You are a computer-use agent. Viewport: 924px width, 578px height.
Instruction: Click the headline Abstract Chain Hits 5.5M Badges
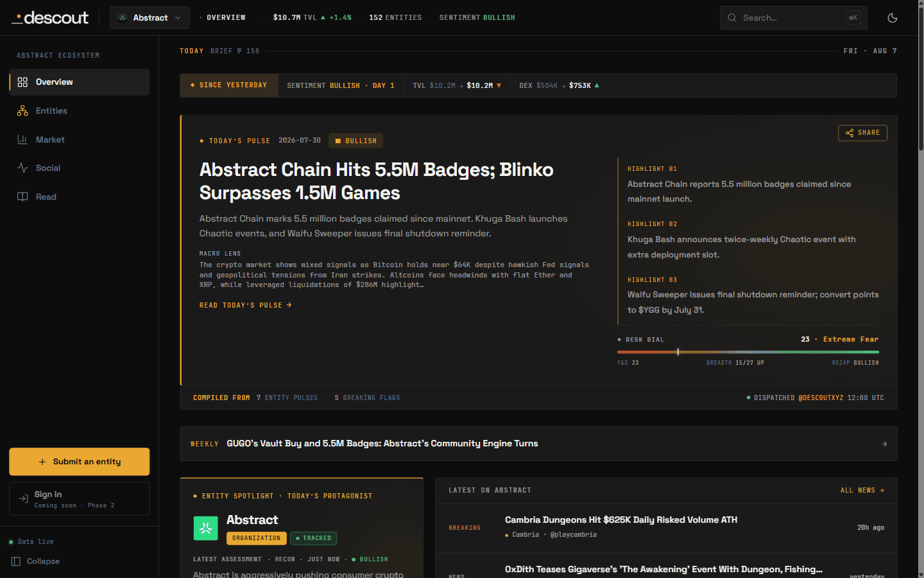(377, 181)
